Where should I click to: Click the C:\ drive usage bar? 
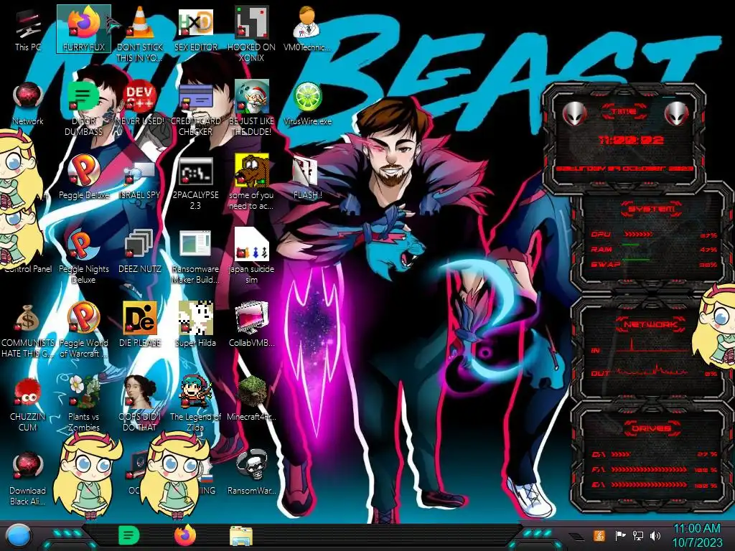click(x=621, y=454)
